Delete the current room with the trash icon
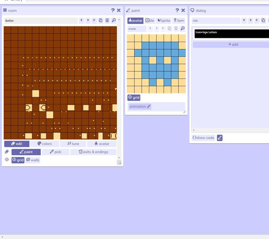The width and height of the screenshot is (269, 239). tap(107, 20)
